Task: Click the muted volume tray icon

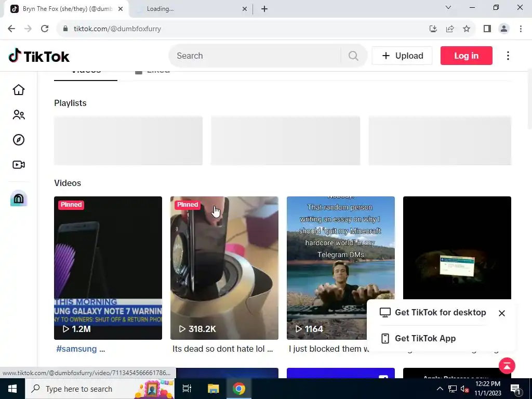Action: tap(464, 389)
